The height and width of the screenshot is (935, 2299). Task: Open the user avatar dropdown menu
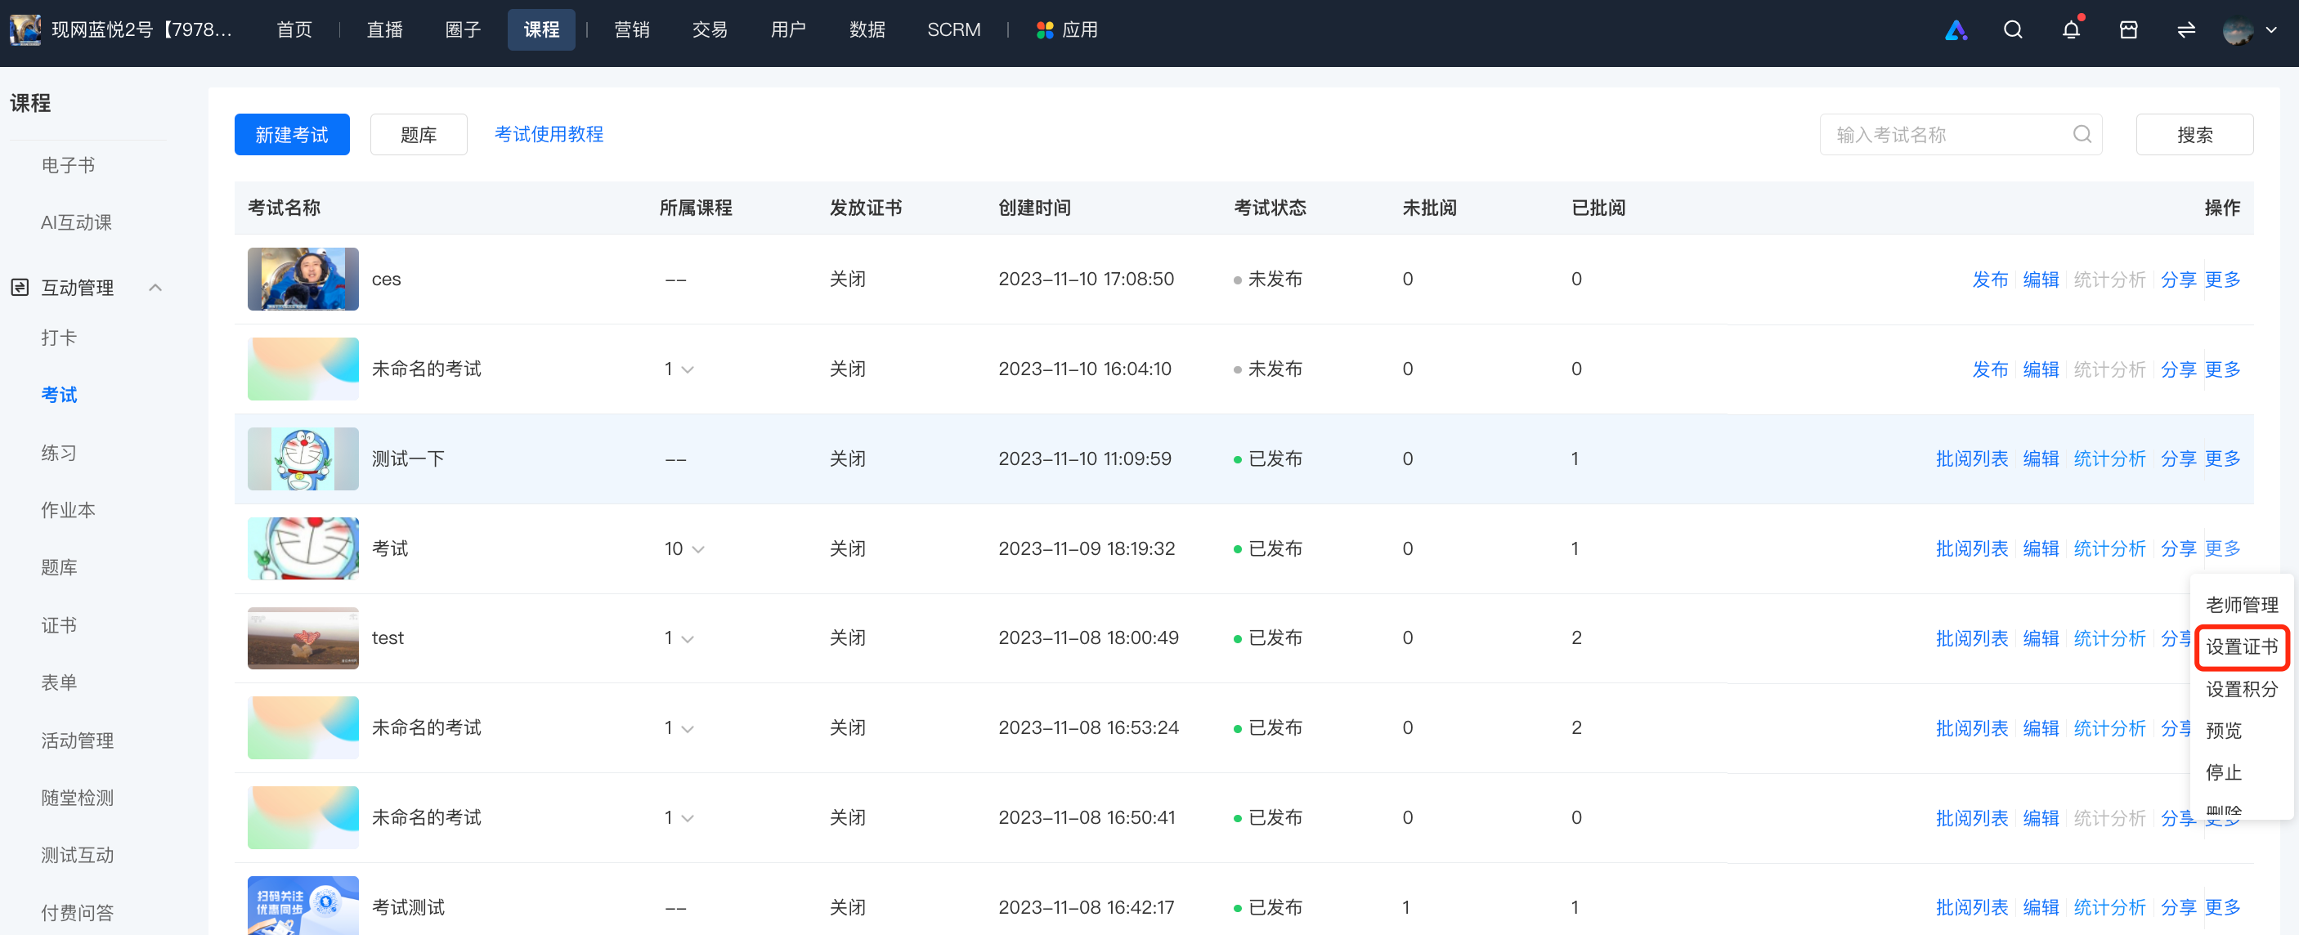click(x=2250, y=30)
